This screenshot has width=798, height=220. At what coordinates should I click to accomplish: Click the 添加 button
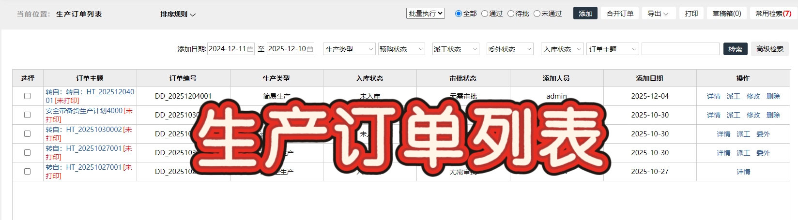coord(585,14)
